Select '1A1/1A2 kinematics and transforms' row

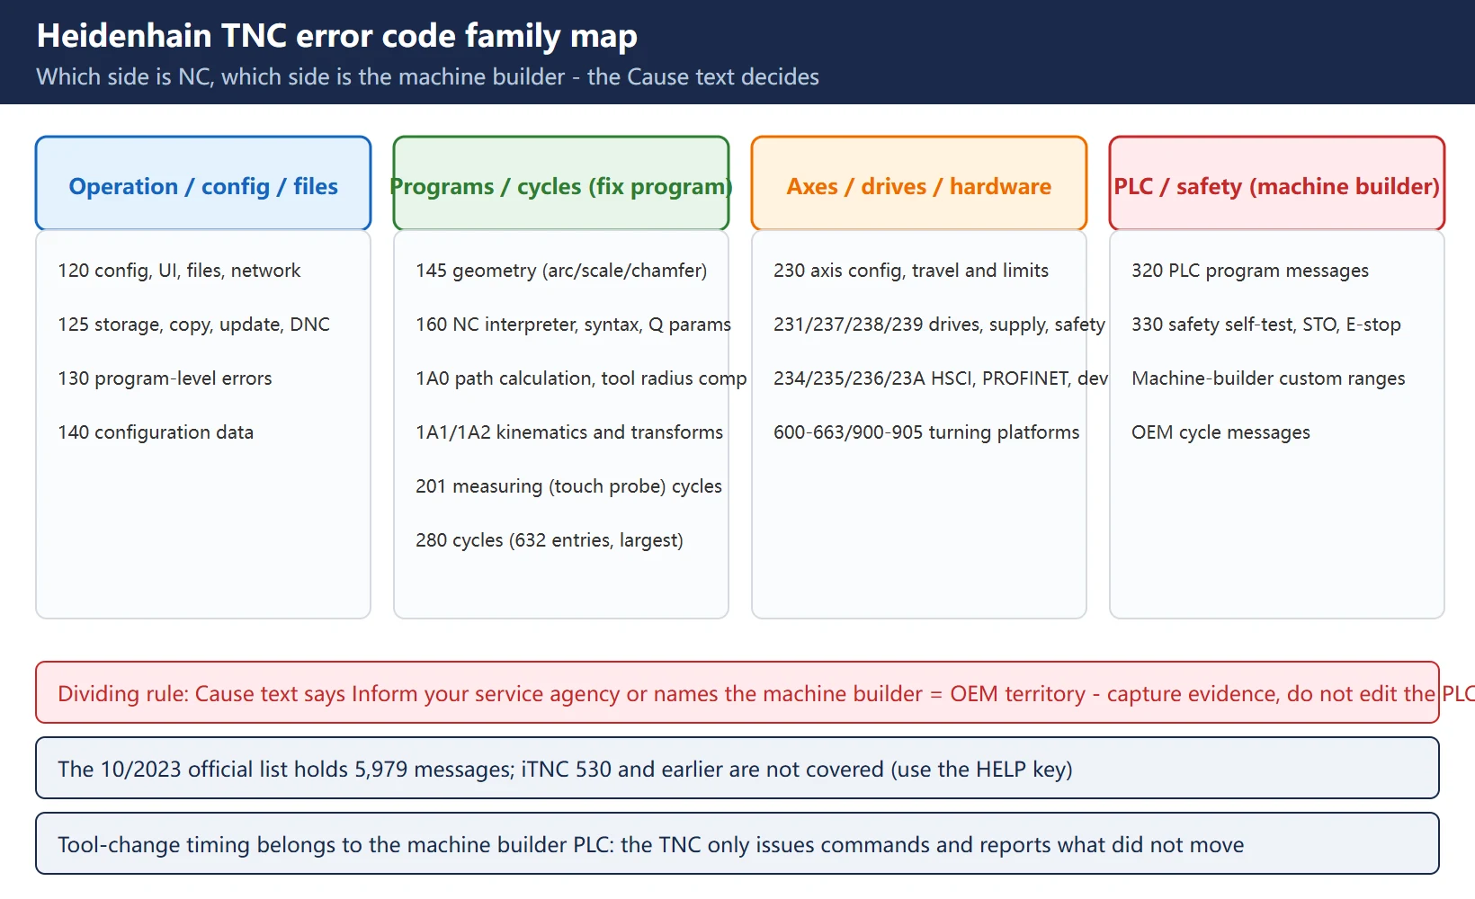click(x=569, y=432)
